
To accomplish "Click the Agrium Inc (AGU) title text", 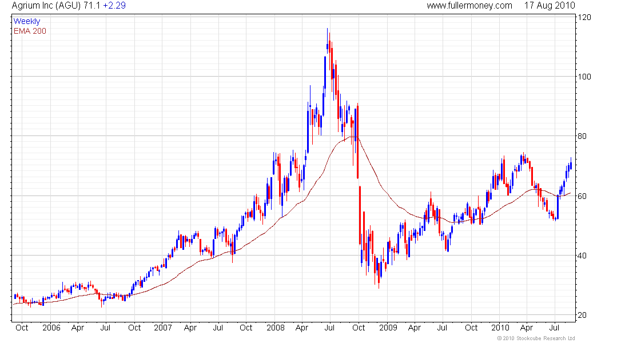I will click(46, 6).
